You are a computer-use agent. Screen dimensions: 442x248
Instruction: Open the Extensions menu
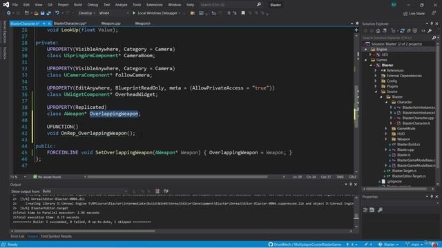(x=155, y=5)
